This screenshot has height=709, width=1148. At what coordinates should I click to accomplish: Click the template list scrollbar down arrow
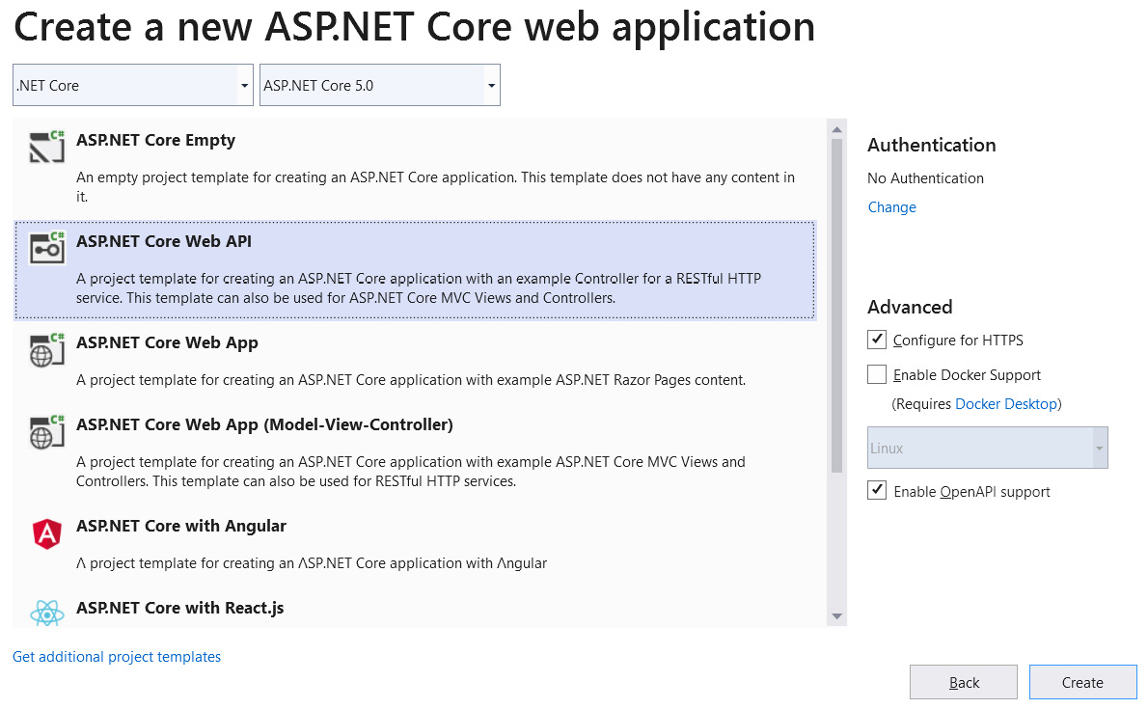[836, 615]
